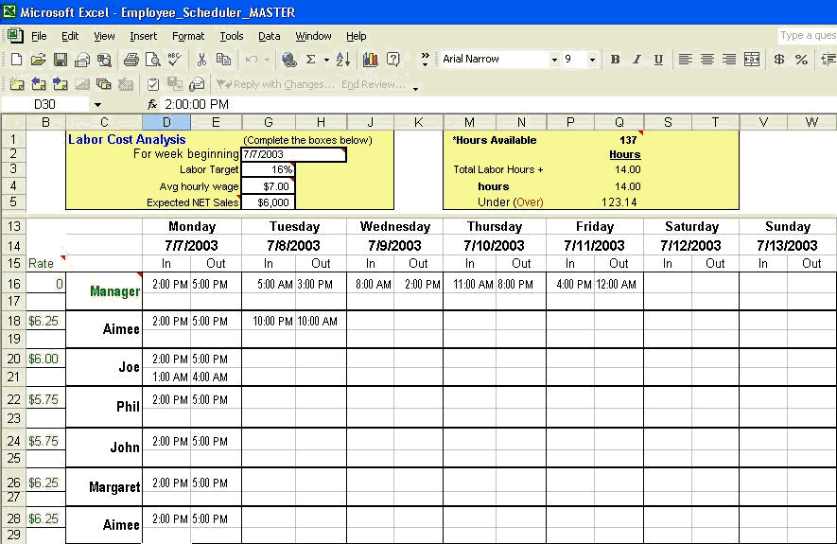This screenshot has height=544, width=837.
Task: Open the AutoSum dropdown arrow
Action: (326, 60)
